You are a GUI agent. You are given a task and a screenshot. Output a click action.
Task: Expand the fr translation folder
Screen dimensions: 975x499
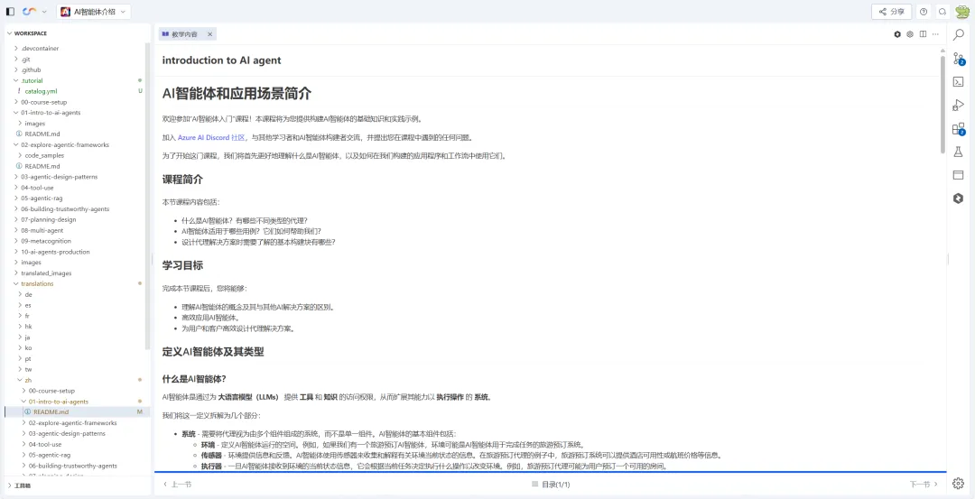tap(27, 316)
